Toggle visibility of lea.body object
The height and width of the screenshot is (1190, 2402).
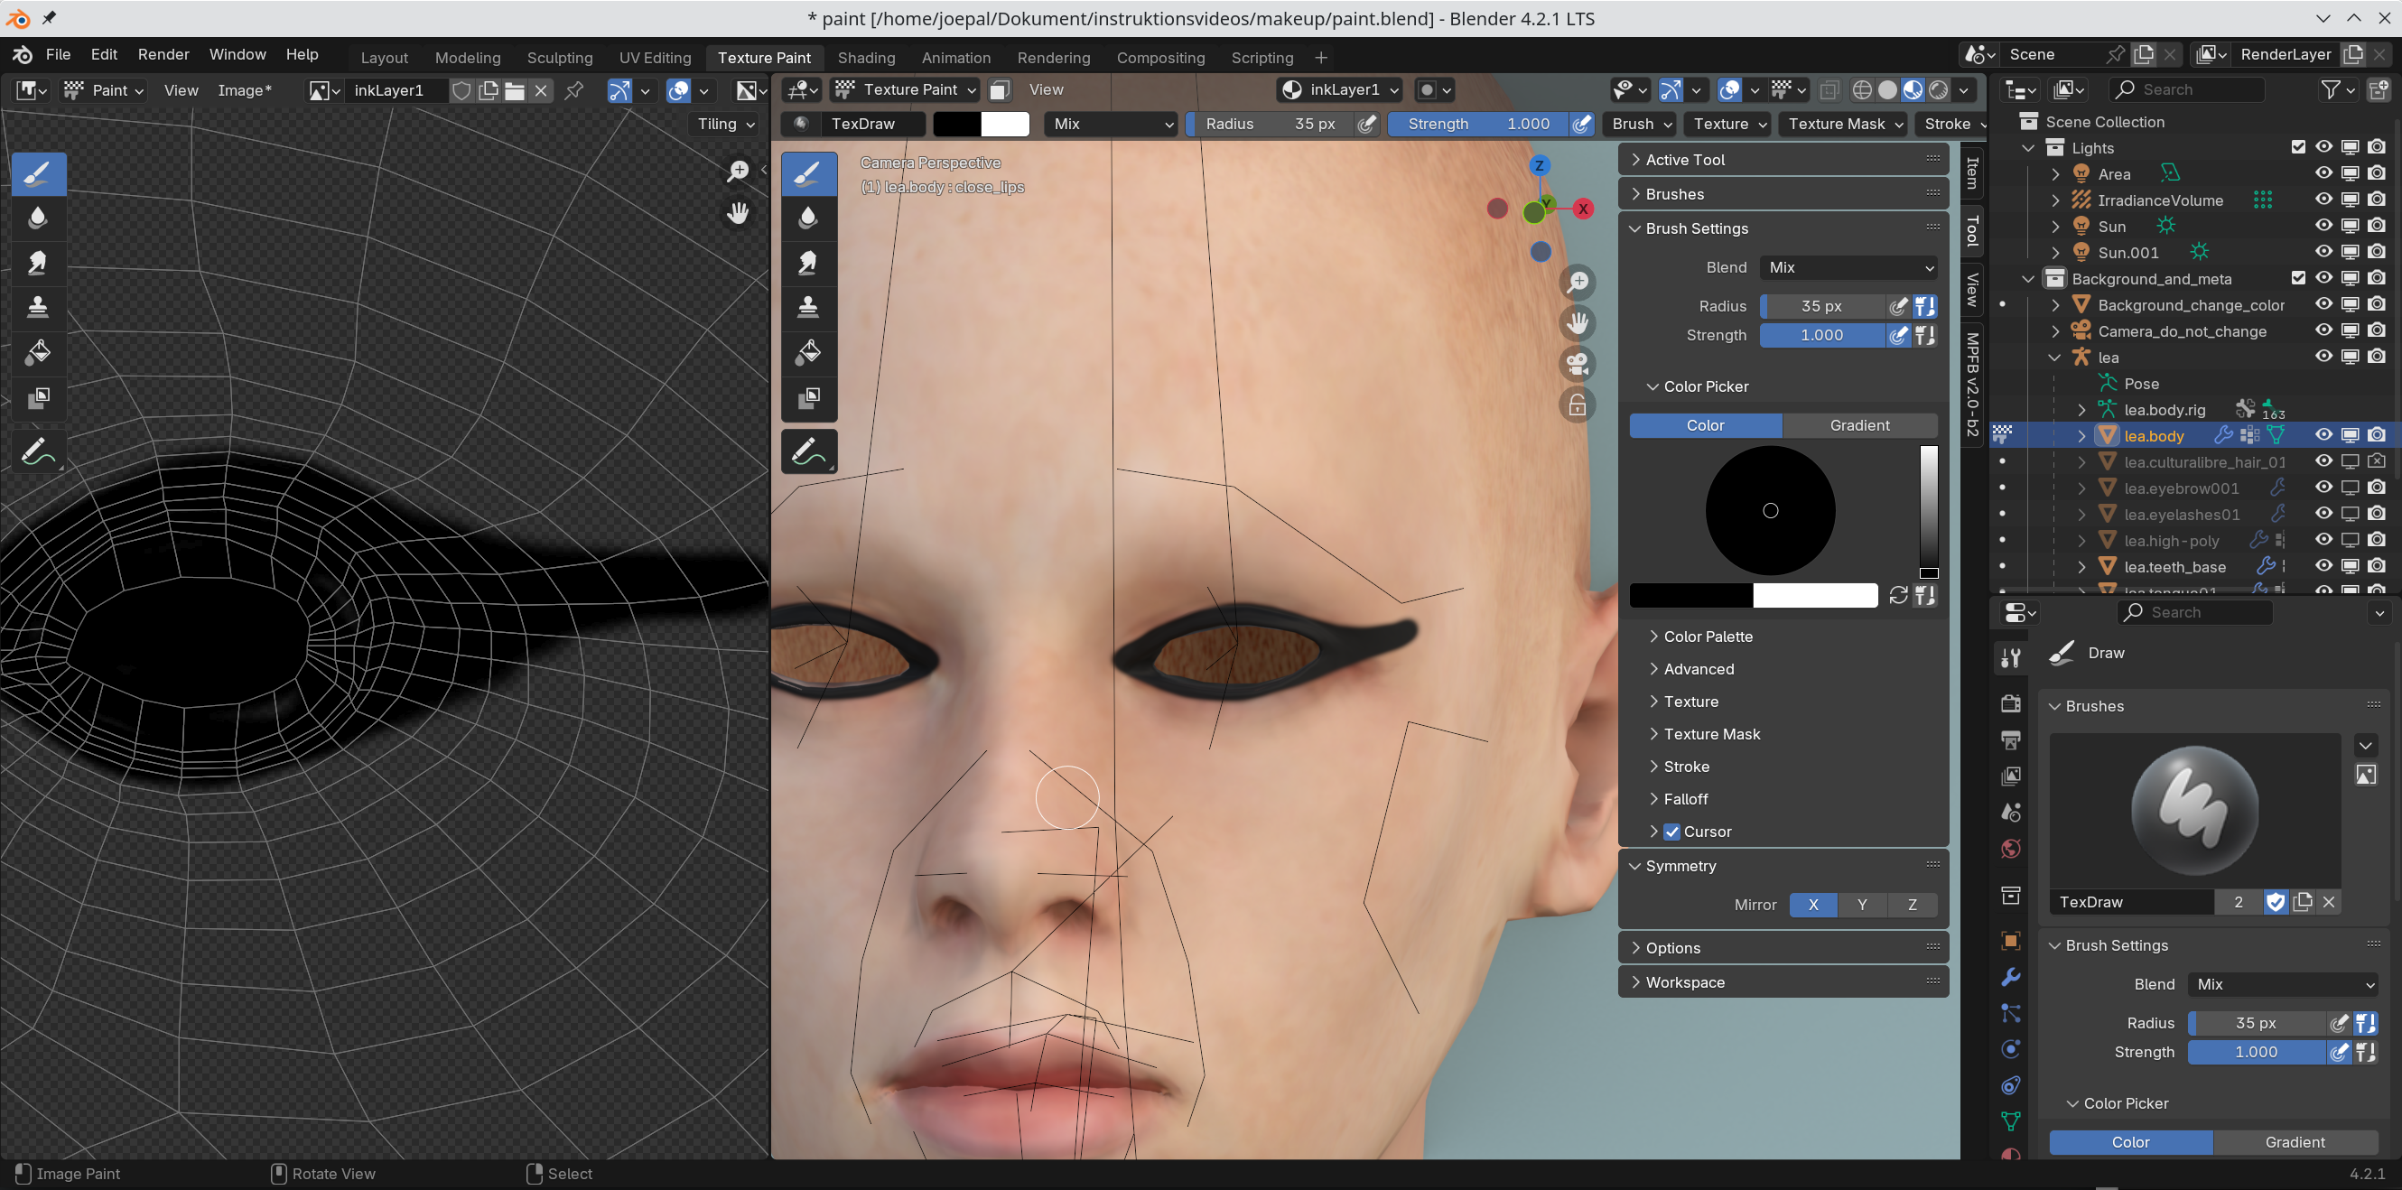tap(2323, 435)
